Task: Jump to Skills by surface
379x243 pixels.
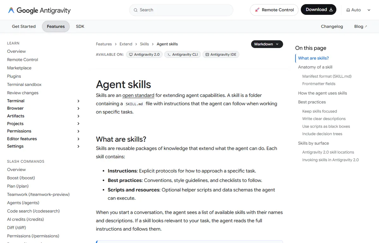Action: tap(314, 143)
